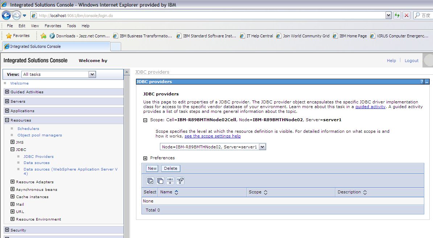Open JDBC Providers in navigation tree
Image resolution: width=433 pixels, height=238 pixels.
[x=38, y=156]
